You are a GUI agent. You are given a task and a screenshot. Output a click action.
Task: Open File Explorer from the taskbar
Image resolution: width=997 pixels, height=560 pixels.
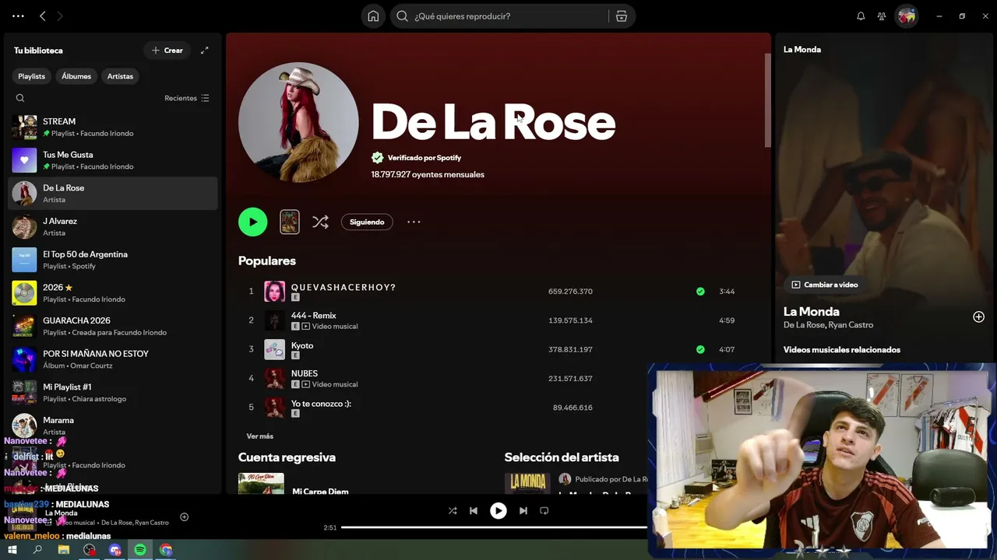pos(64,550)
